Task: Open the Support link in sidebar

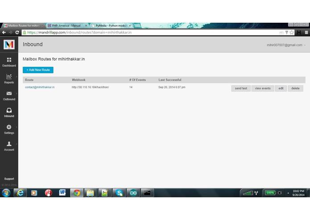Action: coord(9,179)
